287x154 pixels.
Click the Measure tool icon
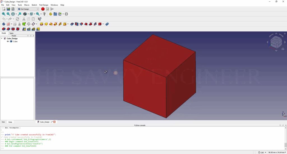click(44, 14)
